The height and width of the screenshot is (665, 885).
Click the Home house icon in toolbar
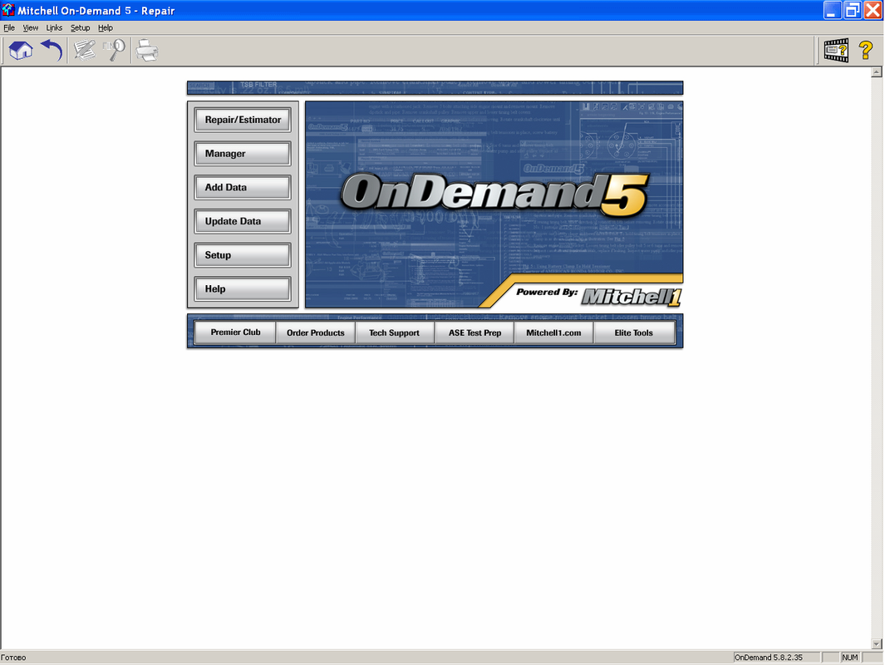click(x=21, y=51)
